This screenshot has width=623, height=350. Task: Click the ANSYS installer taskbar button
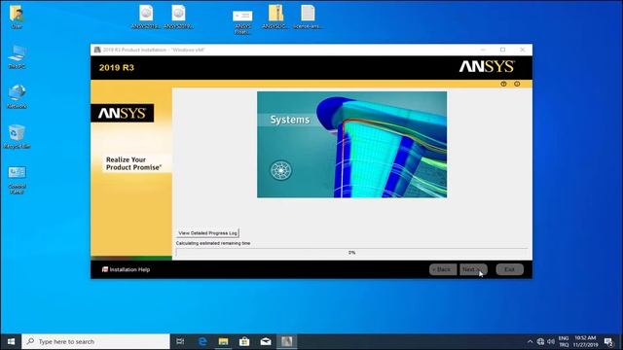point(286,341)
